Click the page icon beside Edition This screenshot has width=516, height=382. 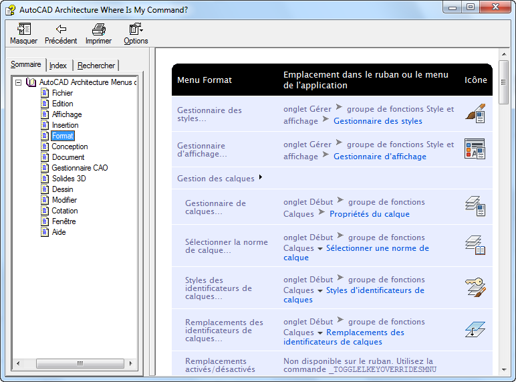[45, 104]
